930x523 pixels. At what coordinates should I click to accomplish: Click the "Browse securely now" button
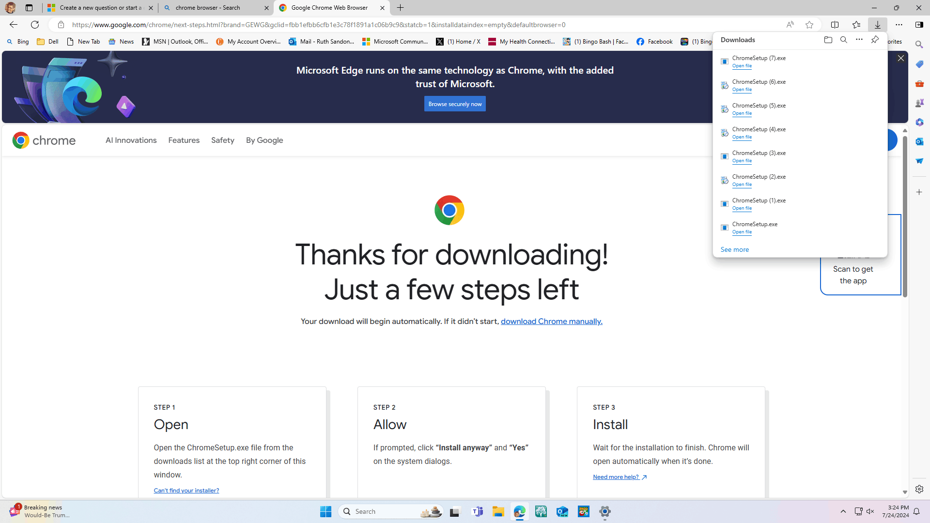click(x=454, y=104)
